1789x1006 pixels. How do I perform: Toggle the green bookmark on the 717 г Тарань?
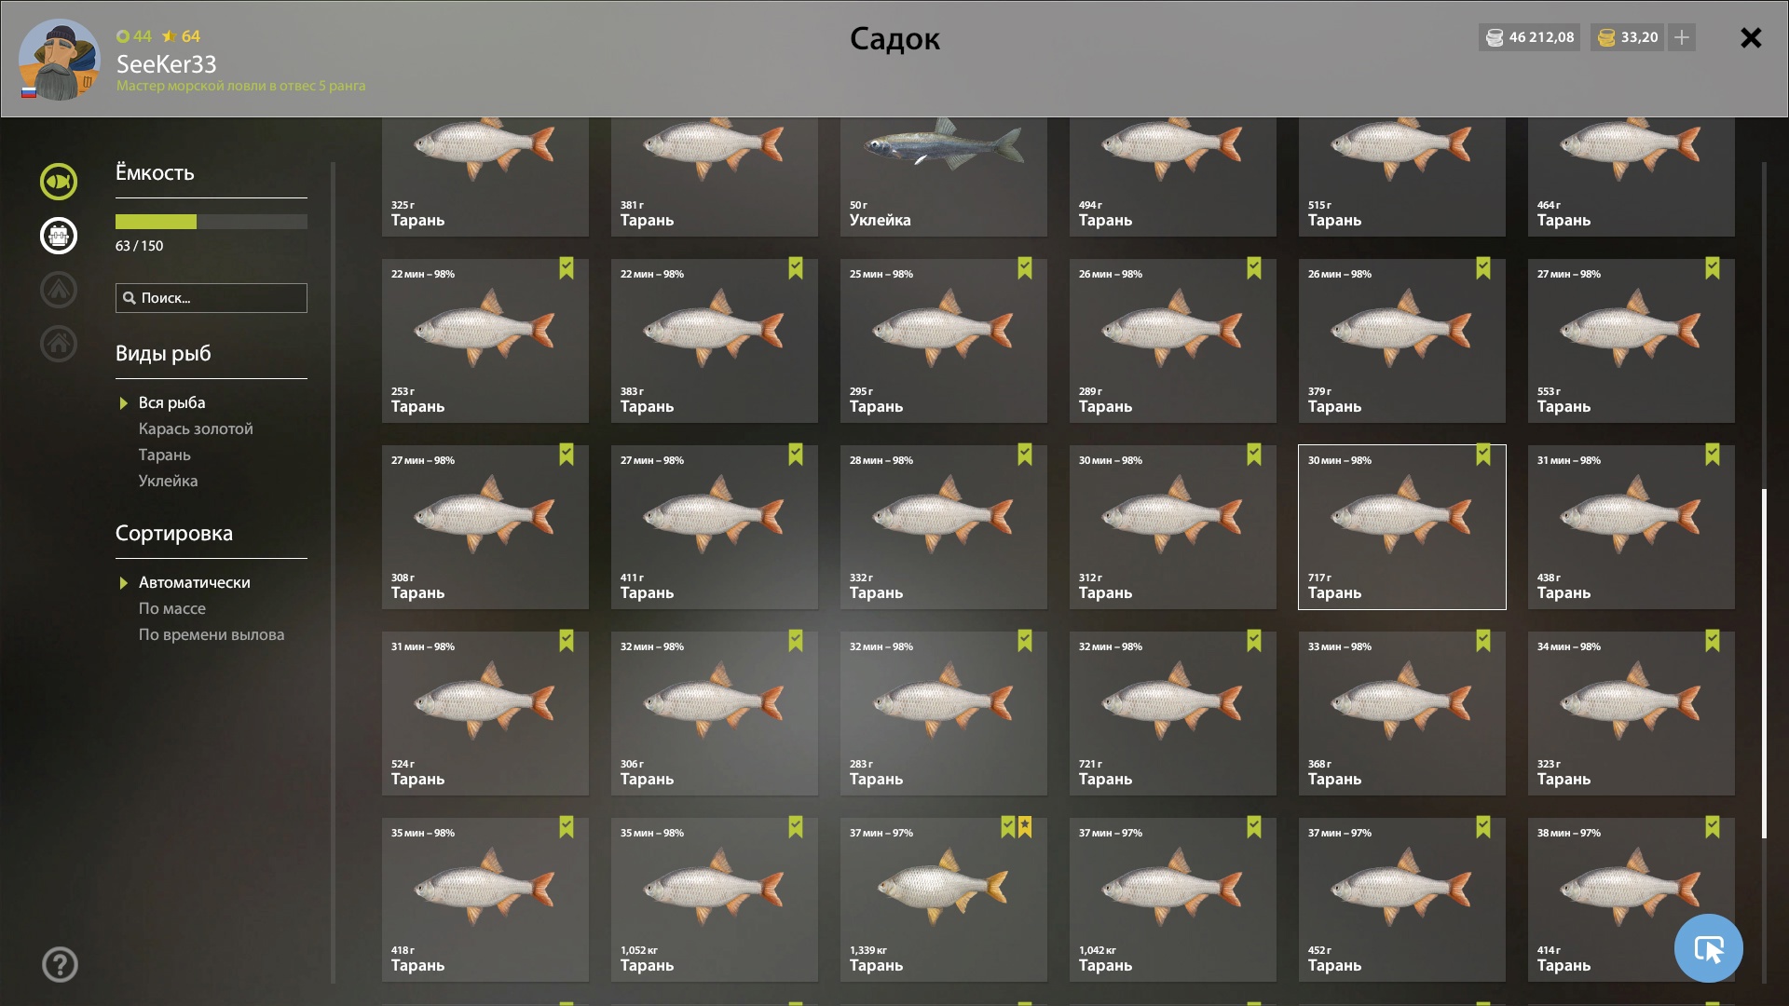pyautogui.click(x=1483, y=455)
